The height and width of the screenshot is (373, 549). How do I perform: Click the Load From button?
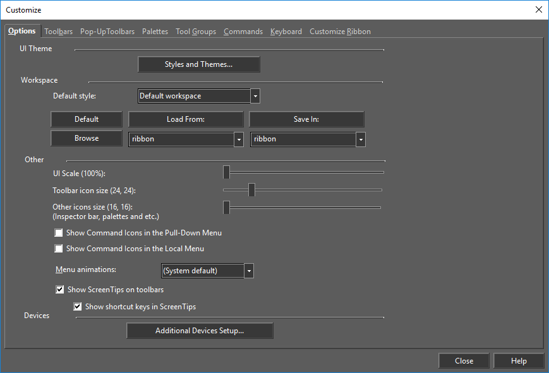pyautogui.click(x=186, y=119)
